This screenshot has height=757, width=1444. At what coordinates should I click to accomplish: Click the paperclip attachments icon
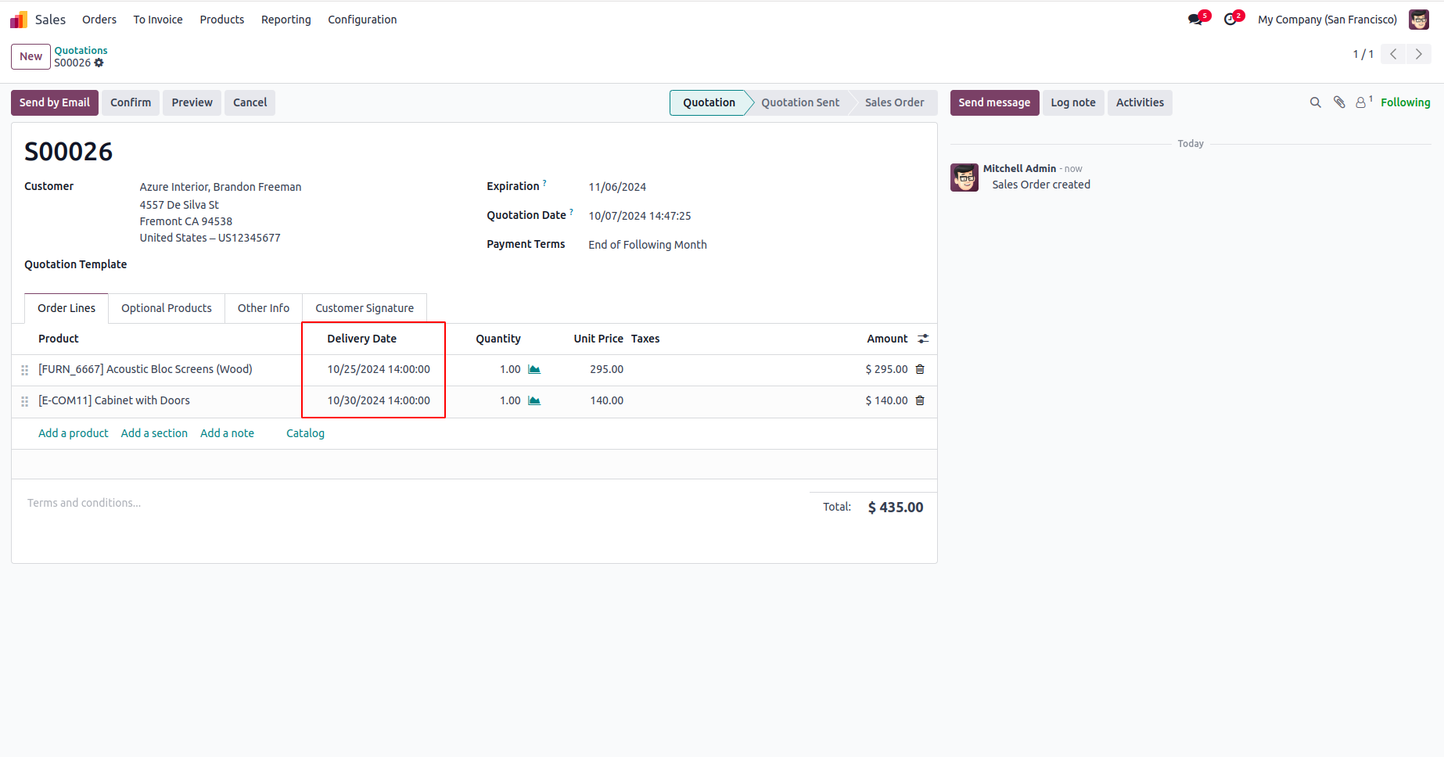coord(1339,102)
